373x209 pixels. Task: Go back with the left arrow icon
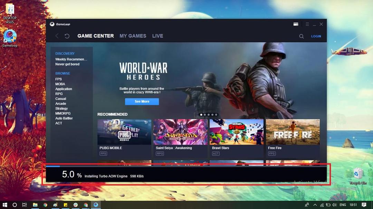57,36
